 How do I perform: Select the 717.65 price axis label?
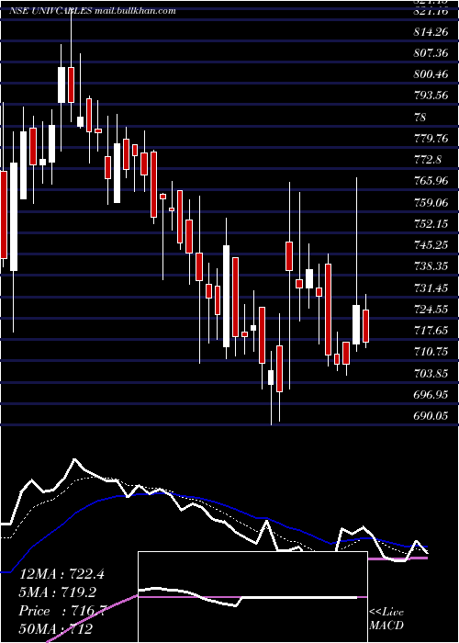(431, 331)
